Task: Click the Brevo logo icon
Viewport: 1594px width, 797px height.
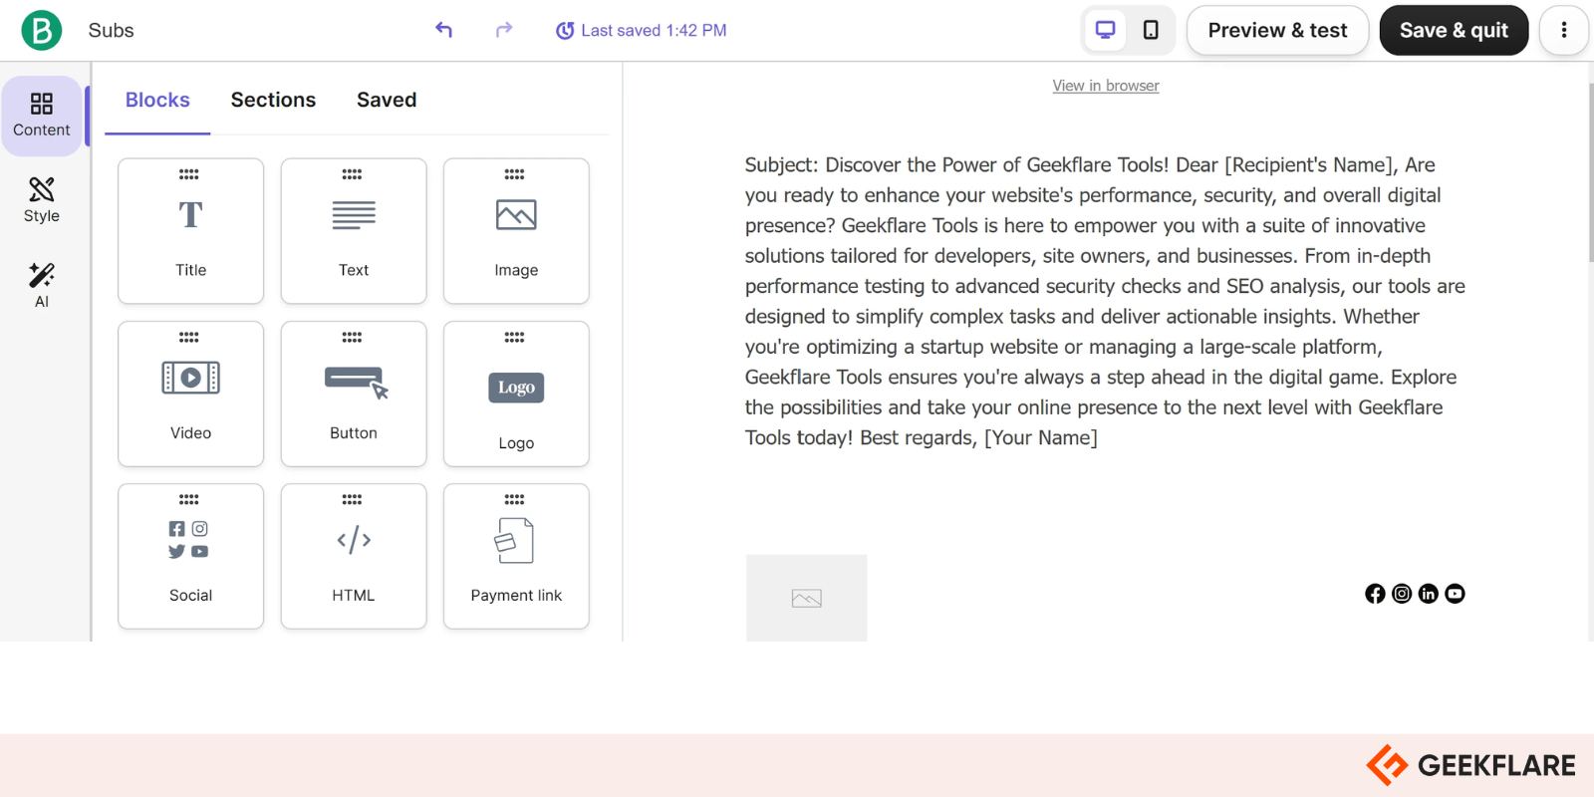Action: [x=42, y=30]
